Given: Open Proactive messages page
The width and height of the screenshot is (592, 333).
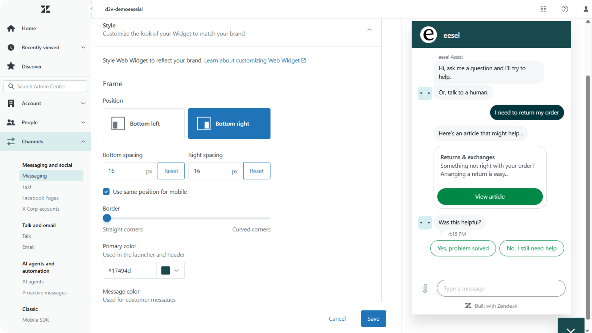Looking at the screenshot, I should [44, 293].
